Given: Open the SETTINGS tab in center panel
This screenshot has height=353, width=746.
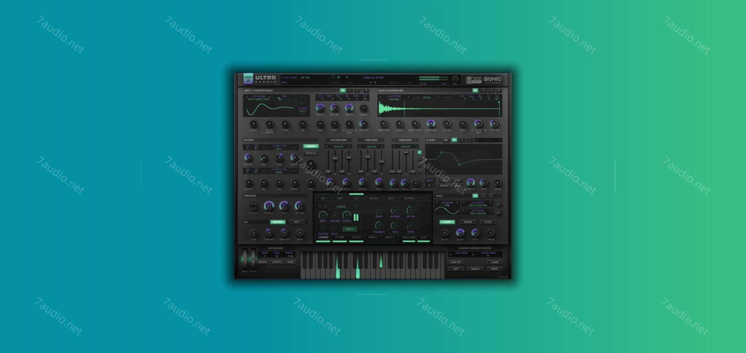Looking at the screenshot, I should tap(409, 198).
